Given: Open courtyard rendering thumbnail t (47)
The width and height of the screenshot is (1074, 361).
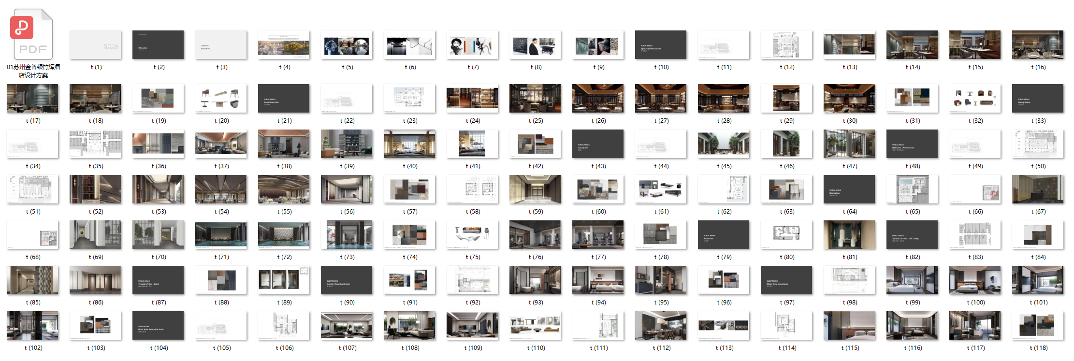Looking at the screenshot, I should pos(849,144).
